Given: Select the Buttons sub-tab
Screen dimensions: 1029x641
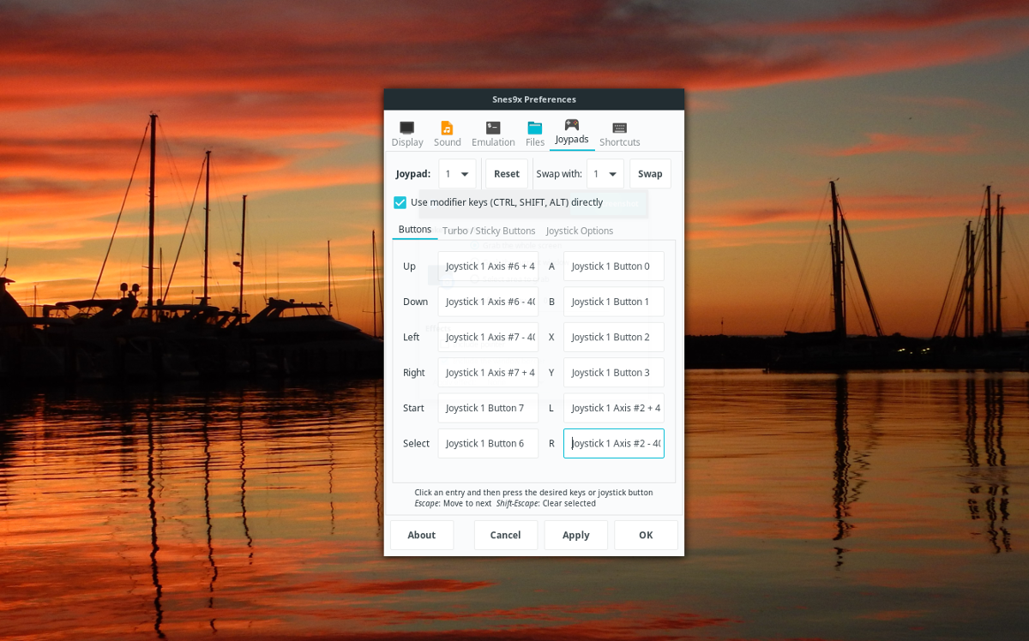Looking at the screenshot, I should click(x=415, y=230).
